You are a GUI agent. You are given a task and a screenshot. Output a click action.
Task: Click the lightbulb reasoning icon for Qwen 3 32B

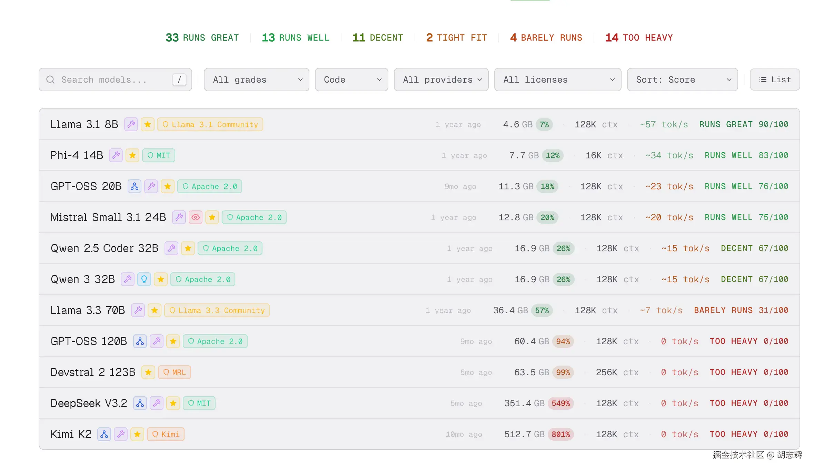point(144,279)
